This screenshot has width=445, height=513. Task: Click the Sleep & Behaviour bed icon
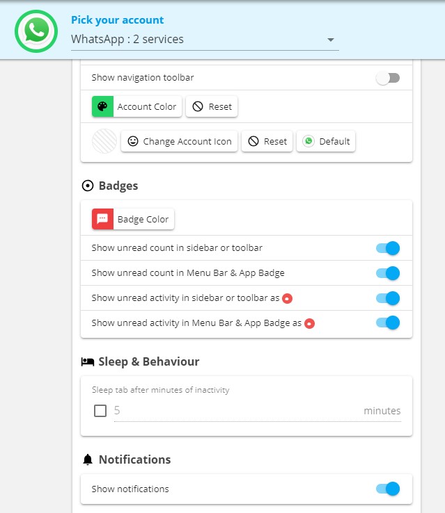[x=88, y=362]
